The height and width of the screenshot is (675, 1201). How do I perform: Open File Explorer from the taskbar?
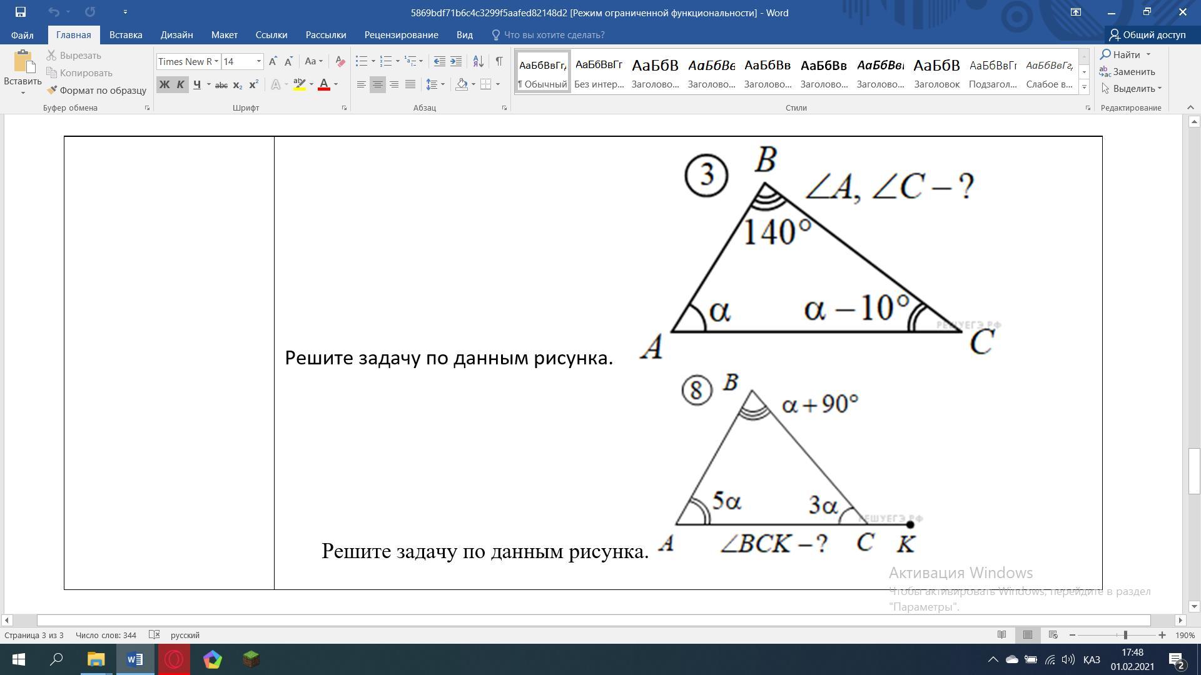coord(96,659)
